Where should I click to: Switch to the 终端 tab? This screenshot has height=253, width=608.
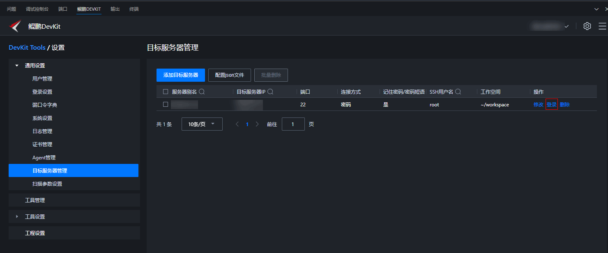click(x=134, y=9)
